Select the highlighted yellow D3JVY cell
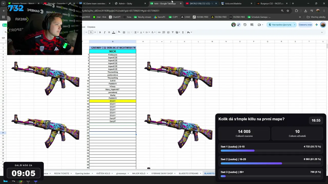This screenshot has width=328, height=184. pos(113,101)
